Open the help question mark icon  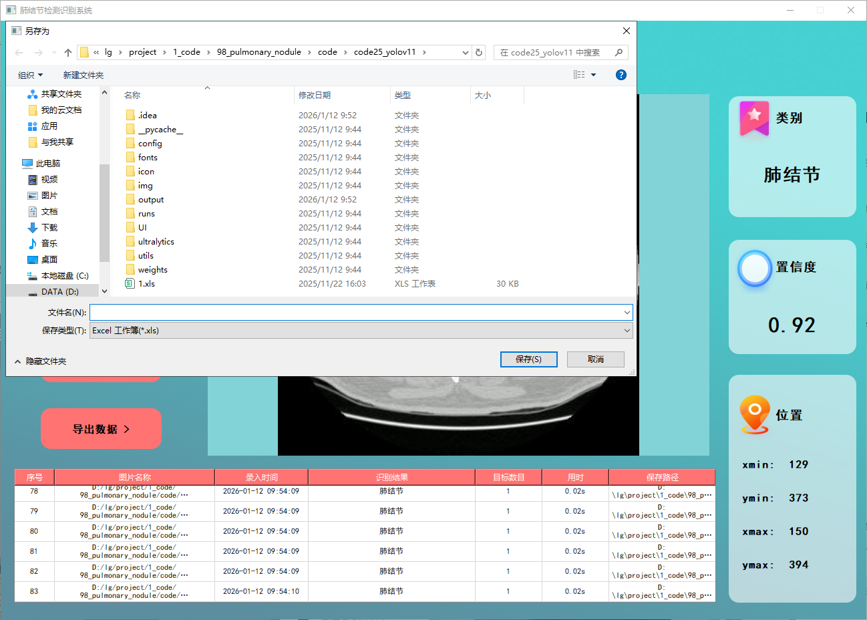click(621, 75)
